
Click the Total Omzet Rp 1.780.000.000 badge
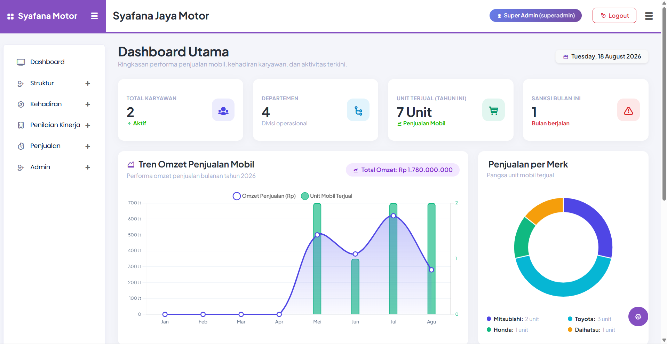coord(403,170)
